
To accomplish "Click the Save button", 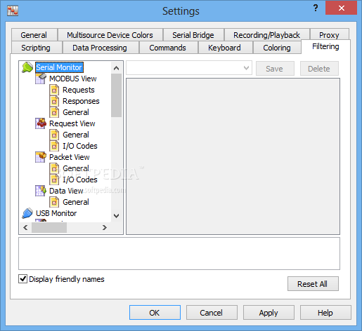I will pyautogui.click(x=275, y=69).
